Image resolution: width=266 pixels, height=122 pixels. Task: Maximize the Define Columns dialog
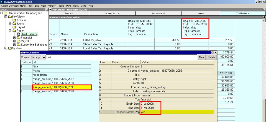(x=212, y=52)
